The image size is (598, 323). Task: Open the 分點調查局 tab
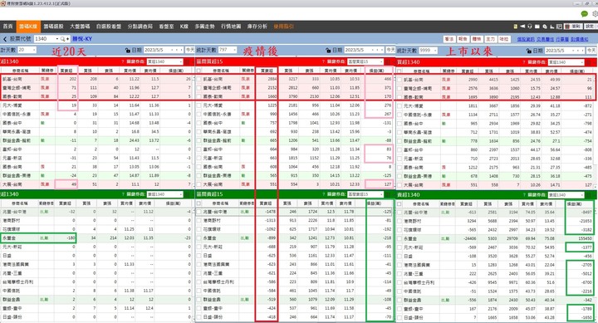(x=140, y=27)
